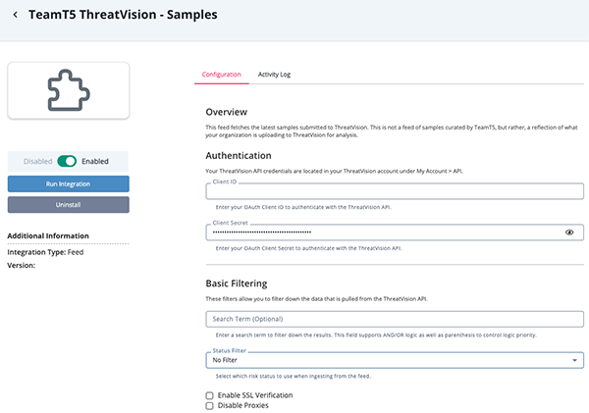Click the Additional Information heading
The image size is (589, 413).
48,235
